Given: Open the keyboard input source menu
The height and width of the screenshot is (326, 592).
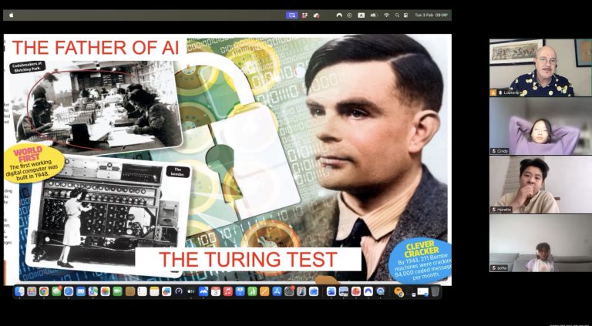Looking at the screenshot, I should pos(361,15).
